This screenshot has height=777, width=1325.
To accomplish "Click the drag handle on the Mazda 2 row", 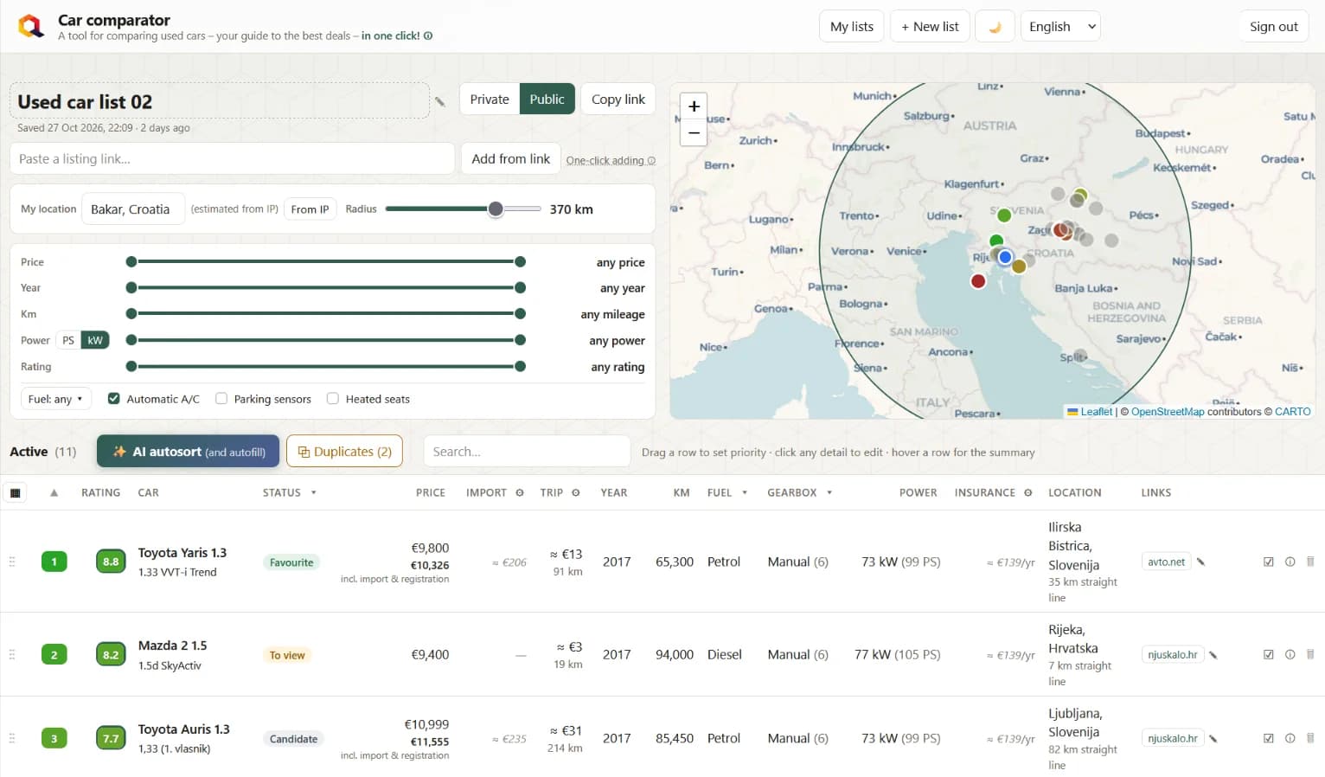I will pos(12,654).
